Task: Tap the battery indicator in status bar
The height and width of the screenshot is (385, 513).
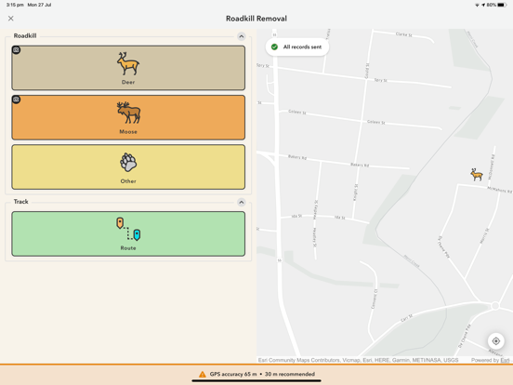Action: coord(502,5)
